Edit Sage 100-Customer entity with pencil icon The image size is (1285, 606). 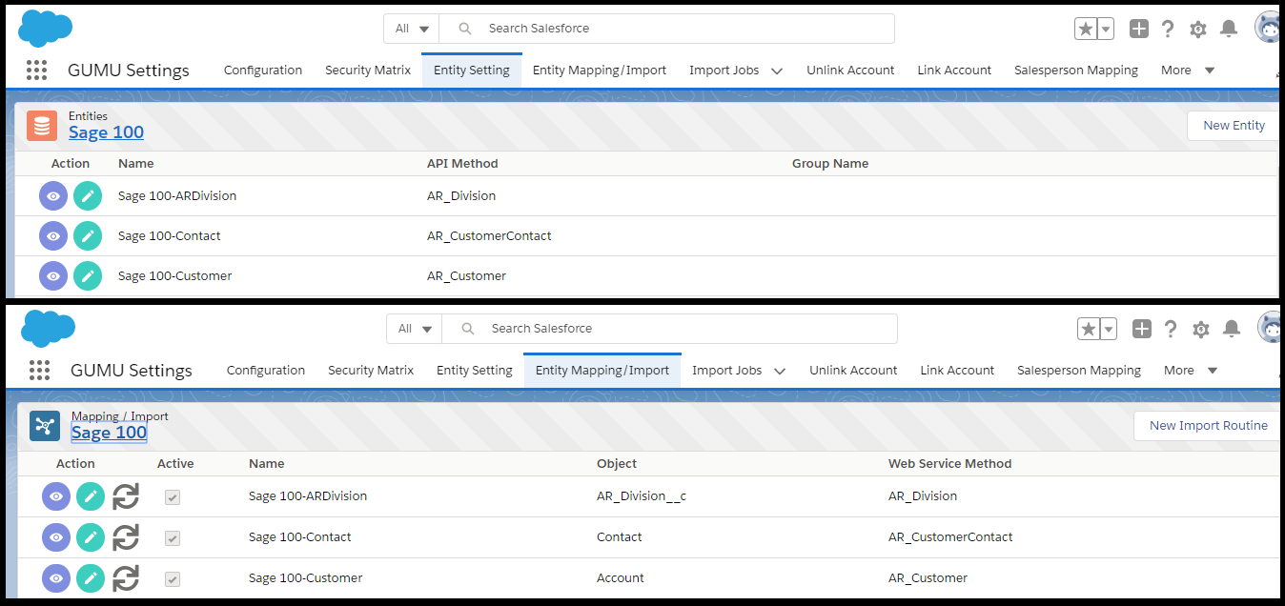[88, 276]
